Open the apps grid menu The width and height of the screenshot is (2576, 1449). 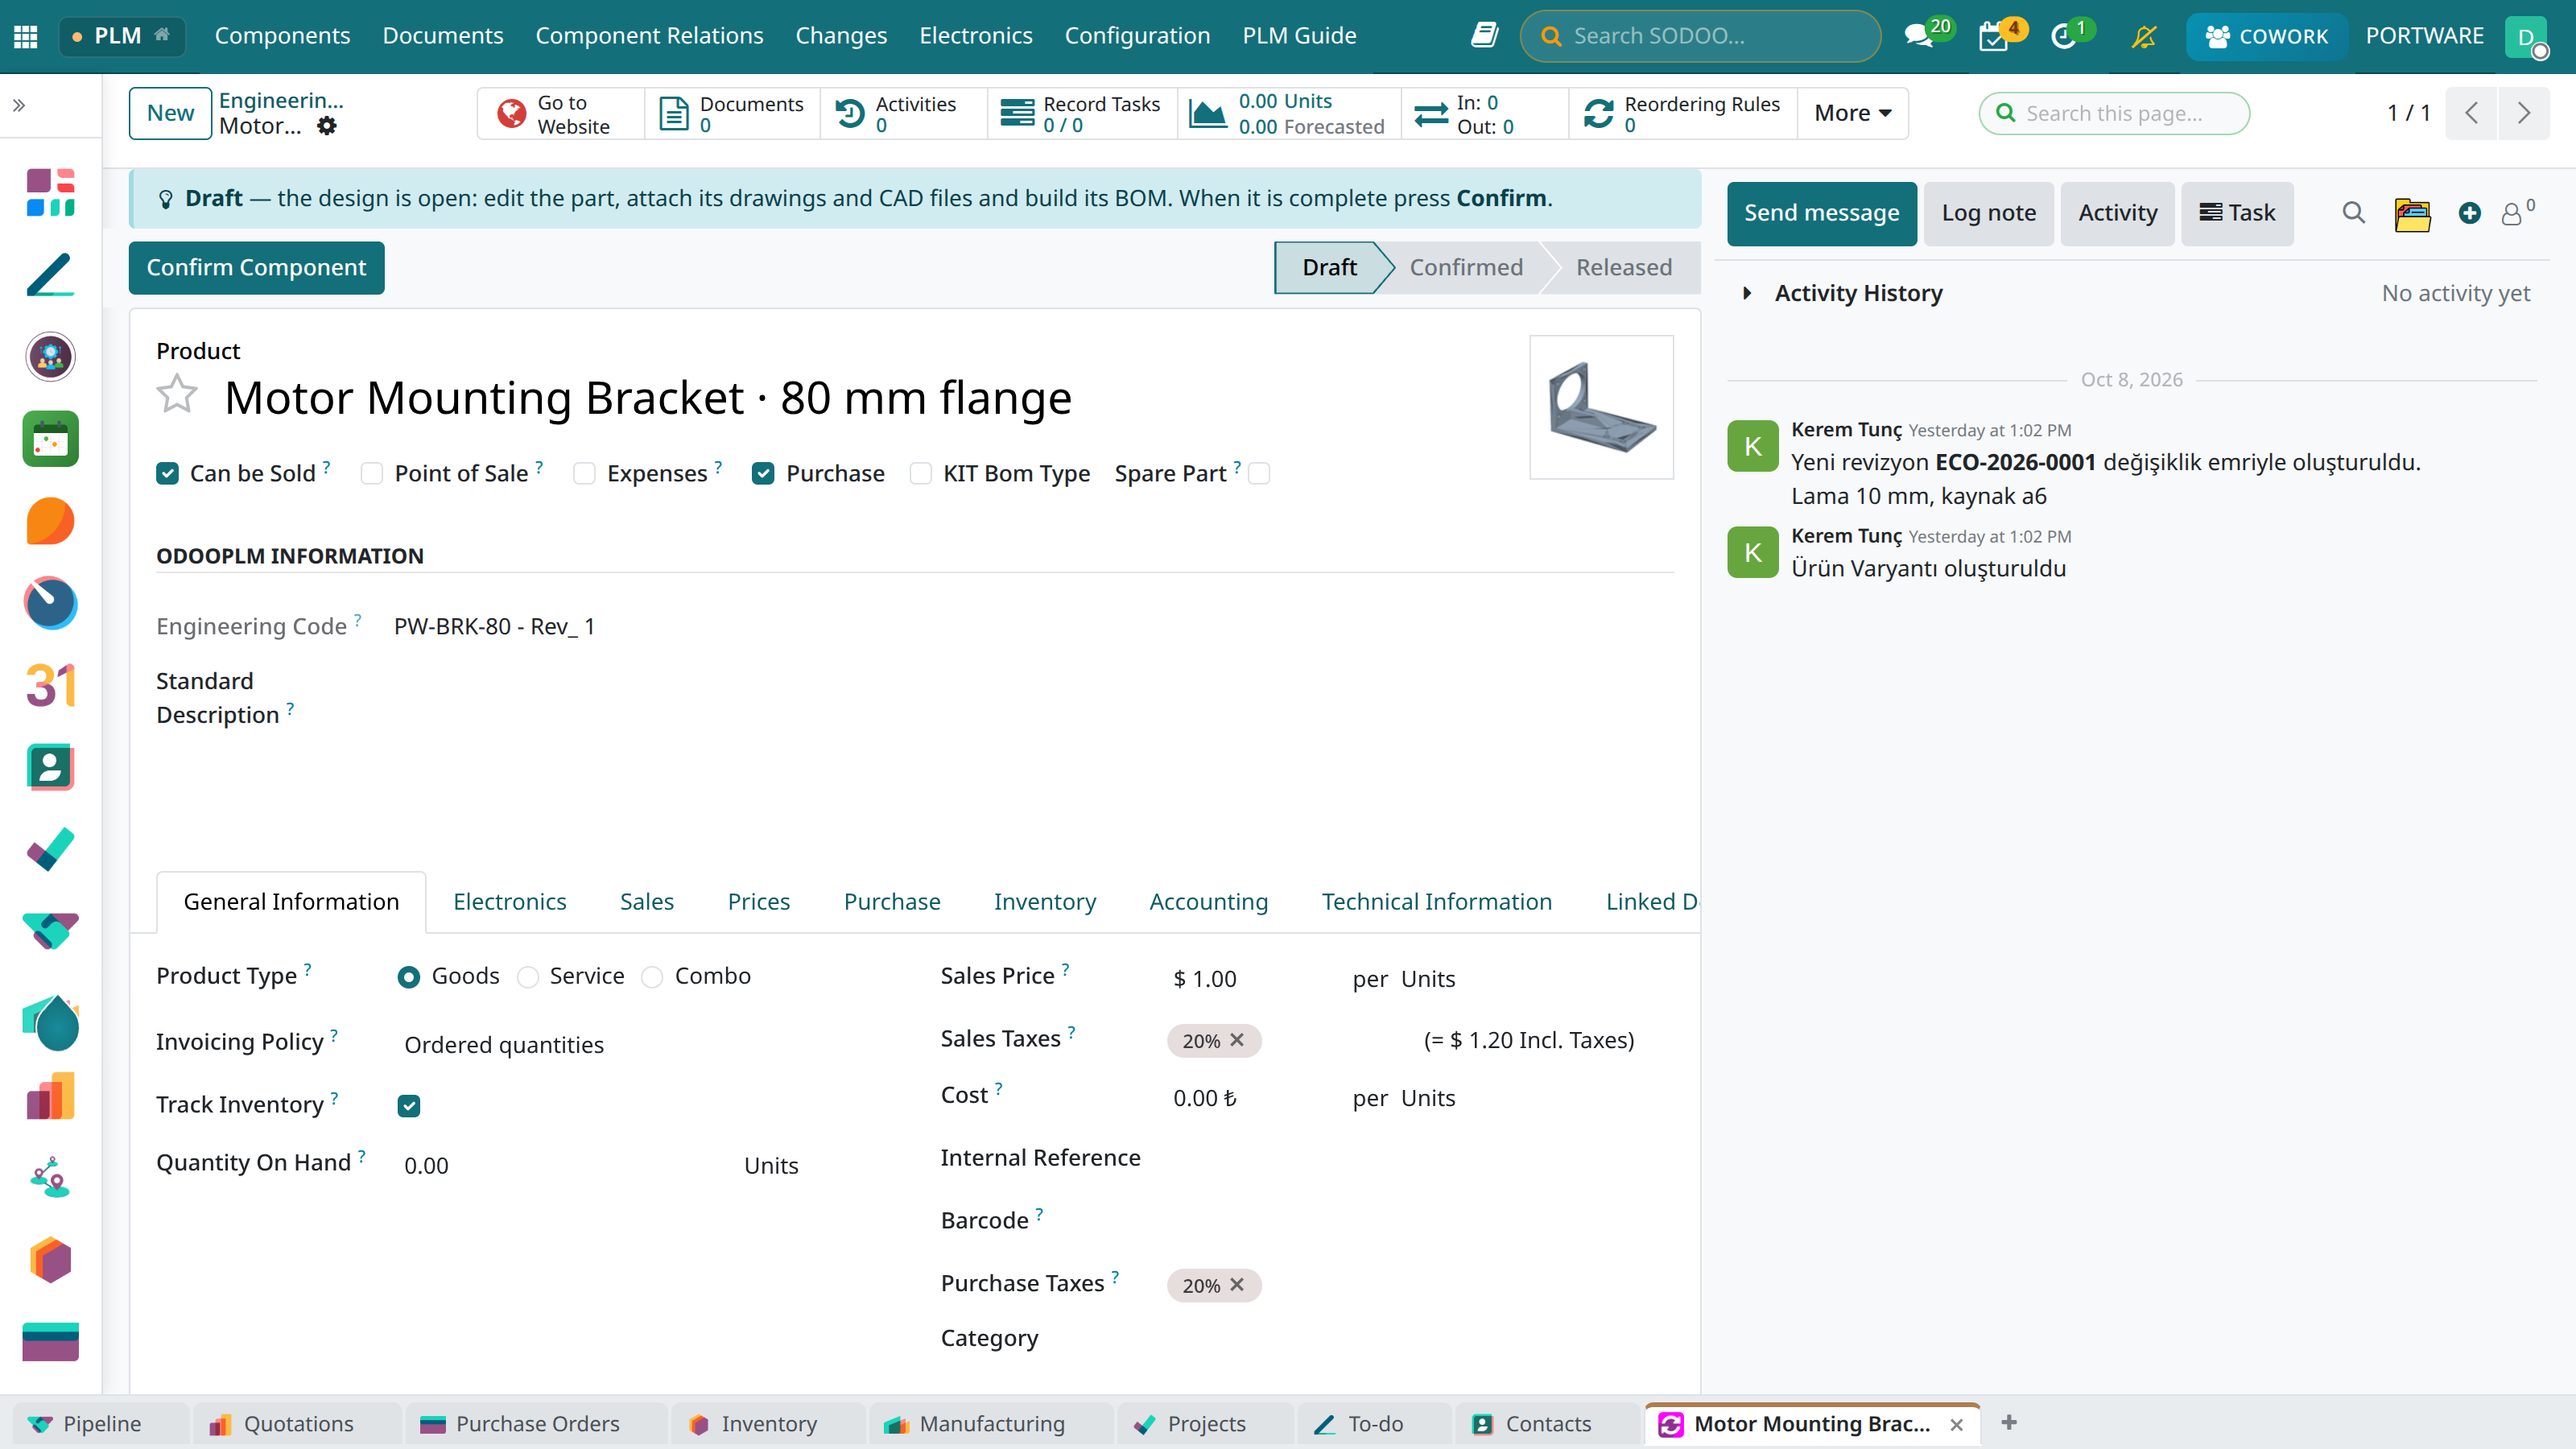click(26, 36)
